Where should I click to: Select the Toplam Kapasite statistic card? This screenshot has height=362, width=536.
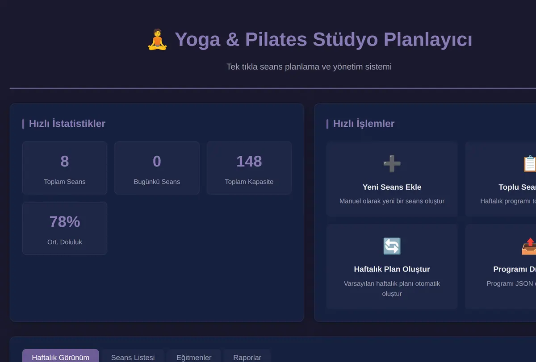(x=249, y=168)
